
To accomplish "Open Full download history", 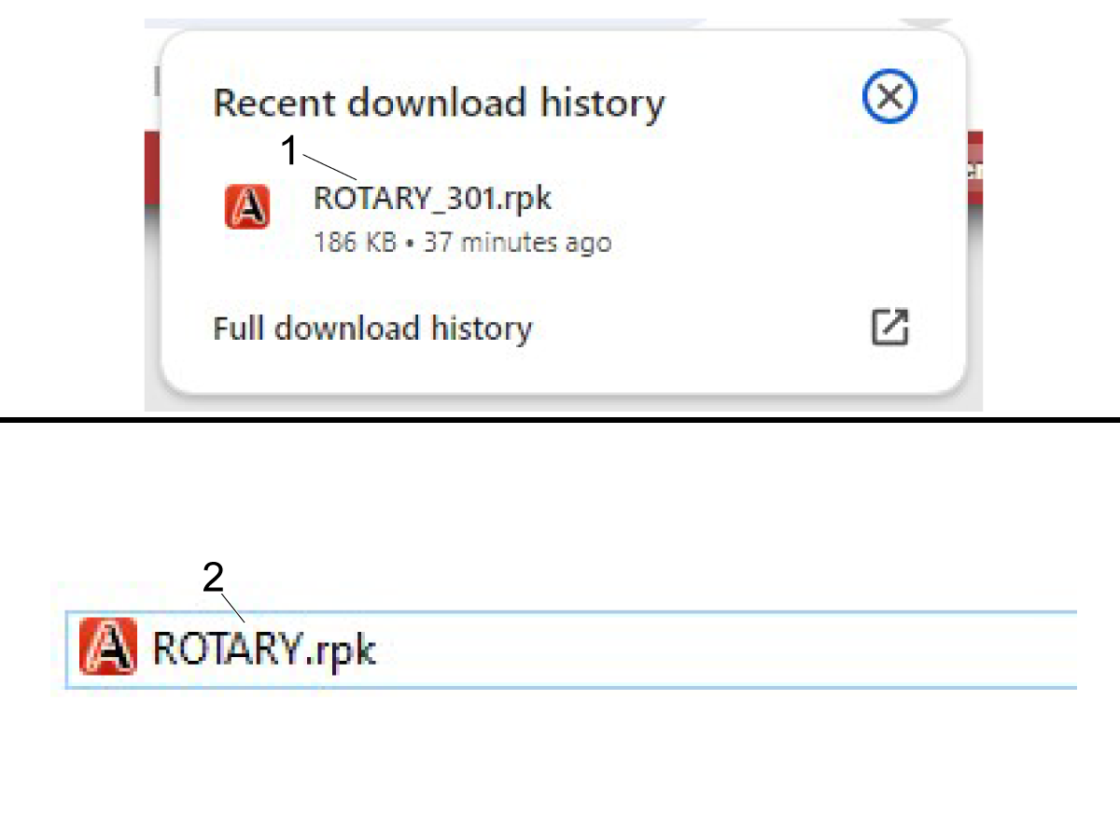I will (x=372, y=329).
